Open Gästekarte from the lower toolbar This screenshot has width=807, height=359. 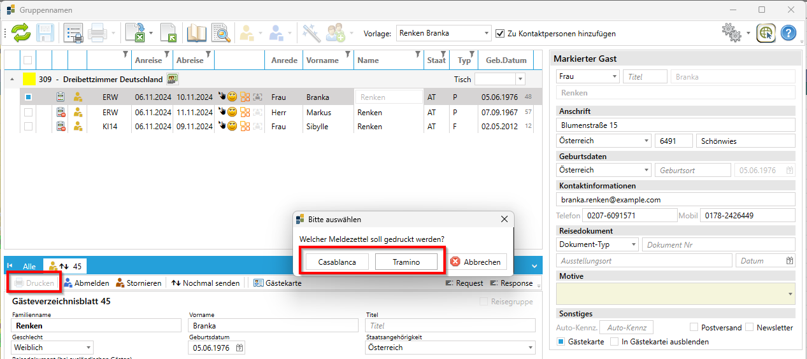pos(278,283)
